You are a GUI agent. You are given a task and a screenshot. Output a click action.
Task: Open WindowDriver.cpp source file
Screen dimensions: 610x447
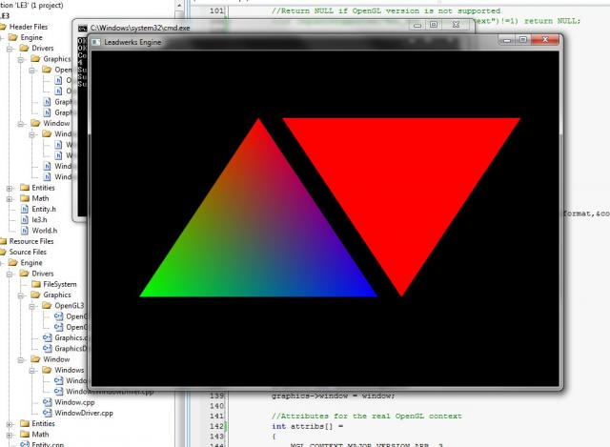click(86, 413)
